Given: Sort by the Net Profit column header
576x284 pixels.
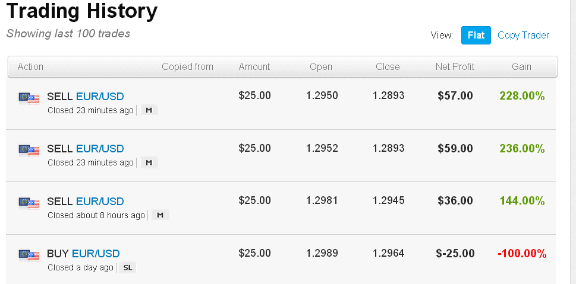Looking at the screenshot, I should pos(455,66).
